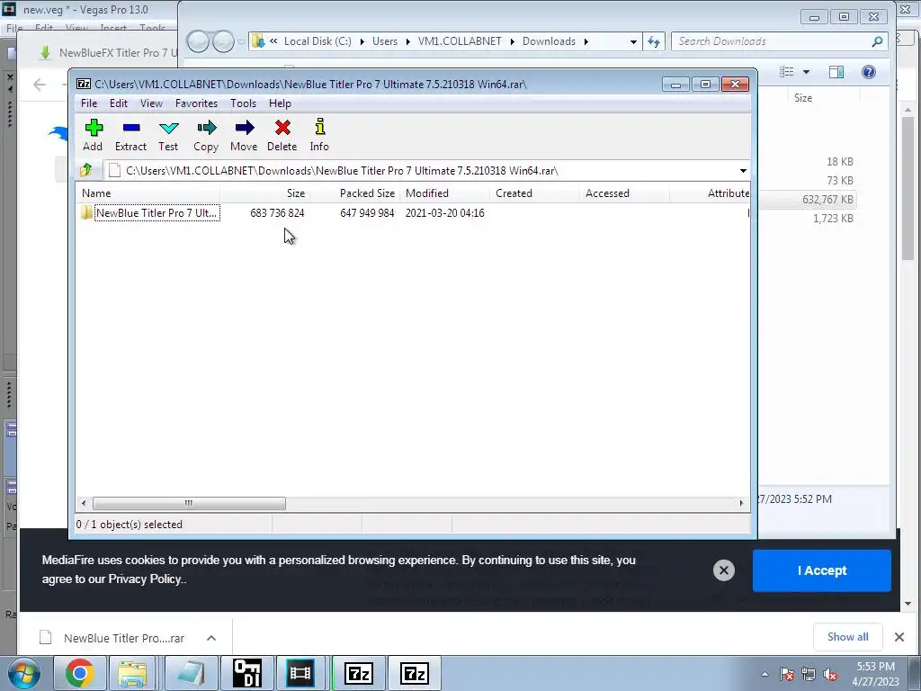Image resolution: width=921 pixels, height=691 pixels.
Task: Click left arrow of 7-Zip horizontal scrollbar
Action: click(84, 504)
